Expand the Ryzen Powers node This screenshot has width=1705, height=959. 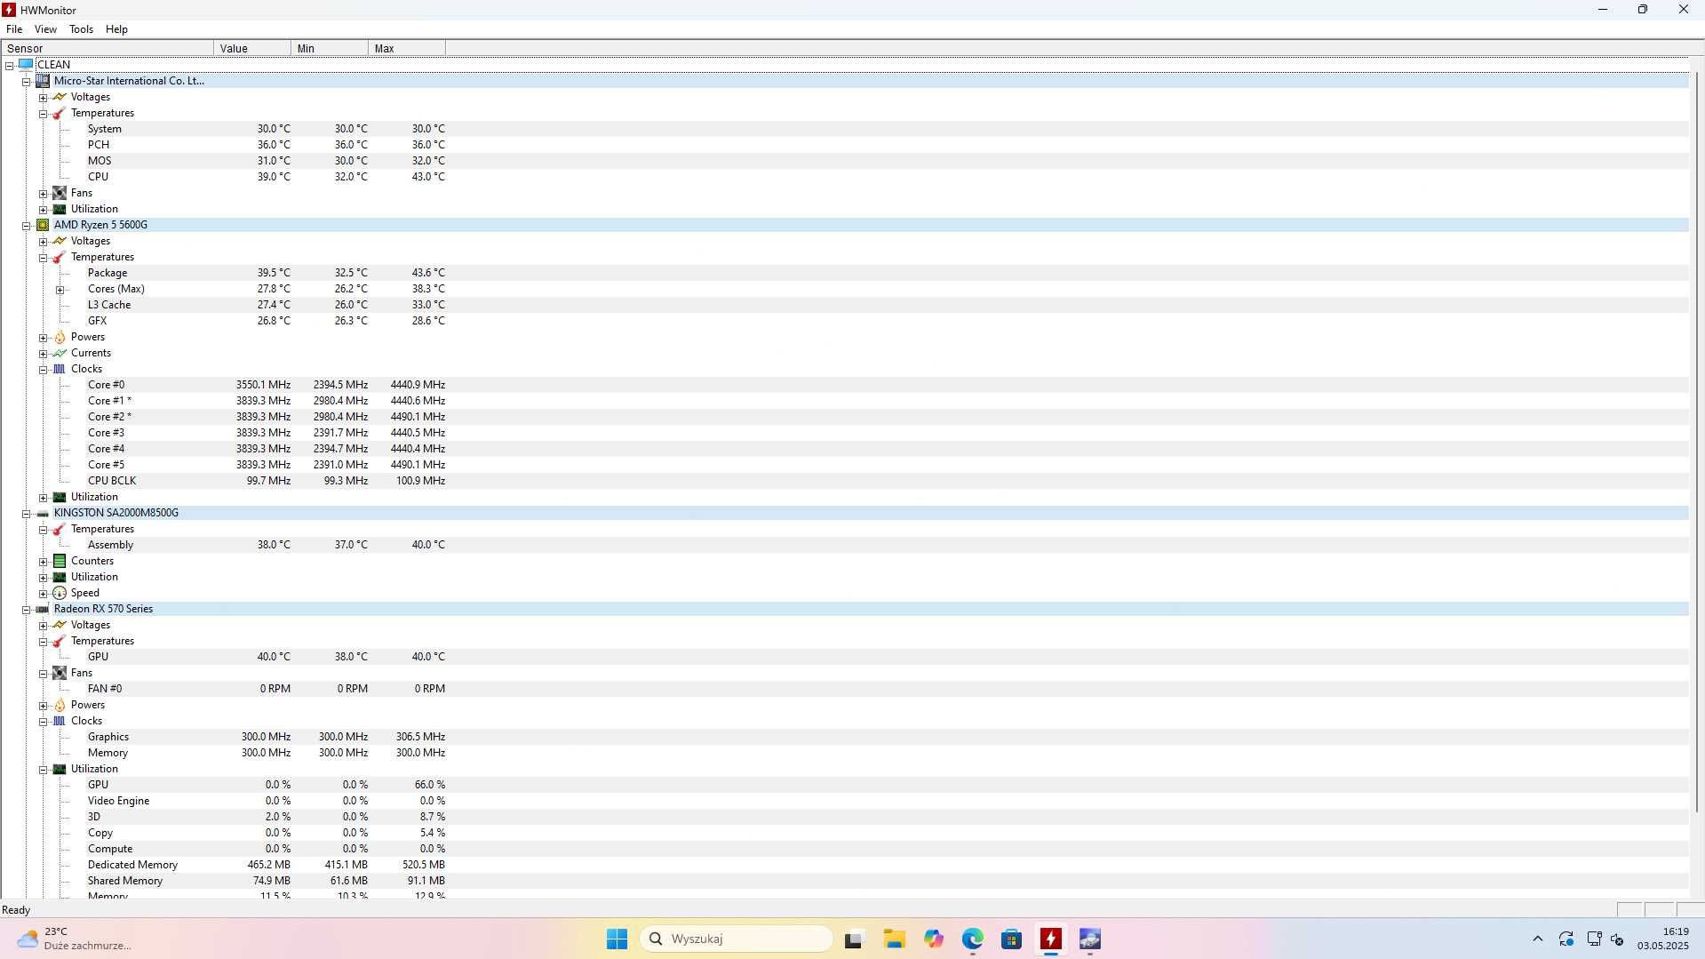44,337
